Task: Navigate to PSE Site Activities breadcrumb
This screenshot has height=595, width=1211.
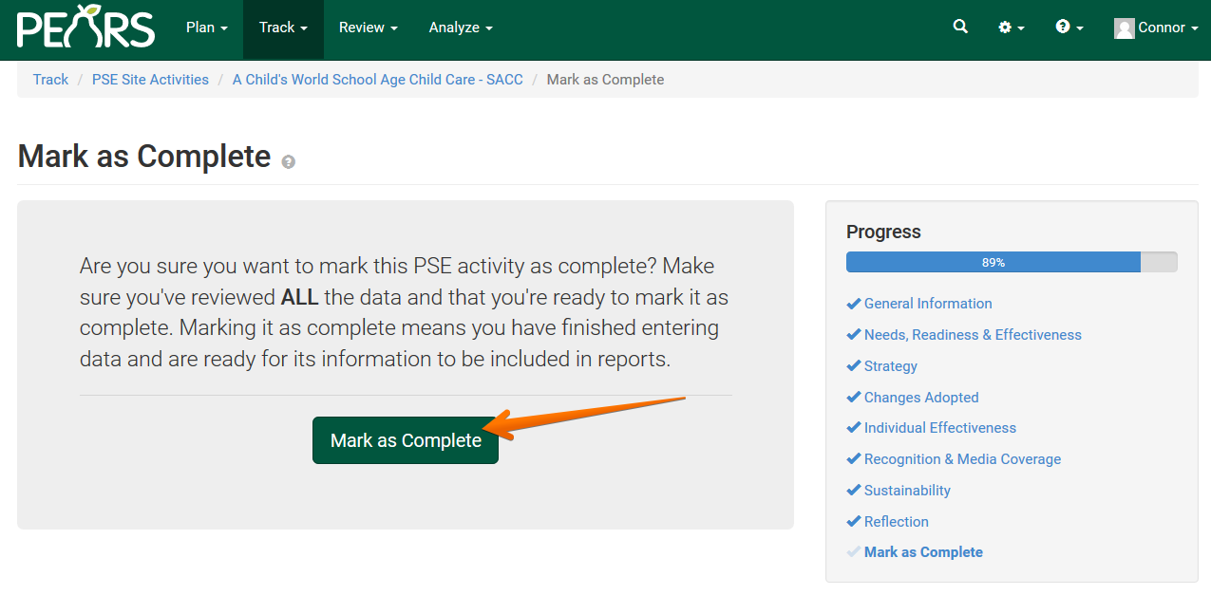Action: coord(150,79)
